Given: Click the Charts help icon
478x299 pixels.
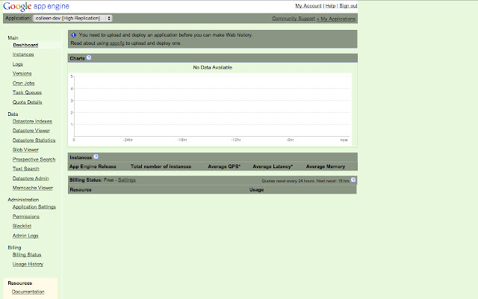Looking at the screenshot, I should pos(89,58).
